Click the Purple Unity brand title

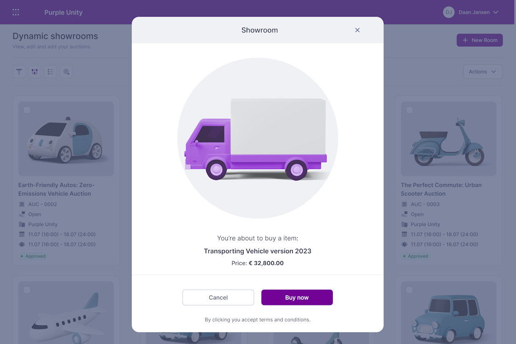coord(64,12)
